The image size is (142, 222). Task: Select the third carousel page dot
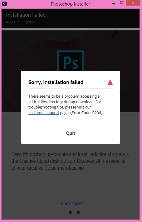coord(78,212)
